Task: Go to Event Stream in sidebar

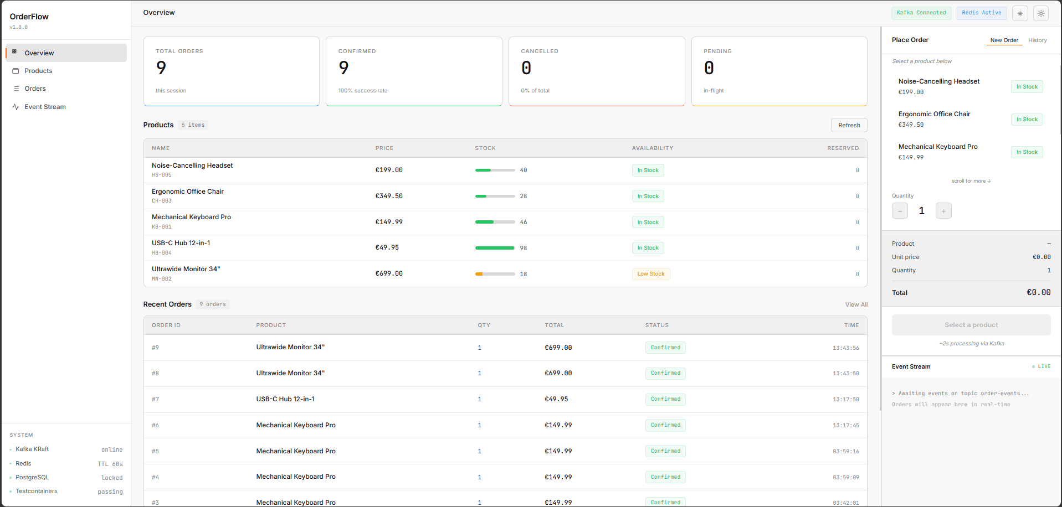Action: (66, 107)
